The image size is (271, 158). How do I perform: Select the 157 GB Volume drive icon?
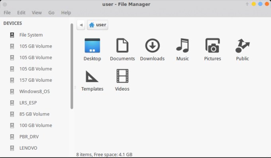point(12,80)
